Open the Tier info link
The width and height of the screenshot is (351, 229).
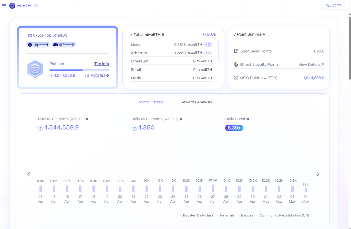[102, 64]
